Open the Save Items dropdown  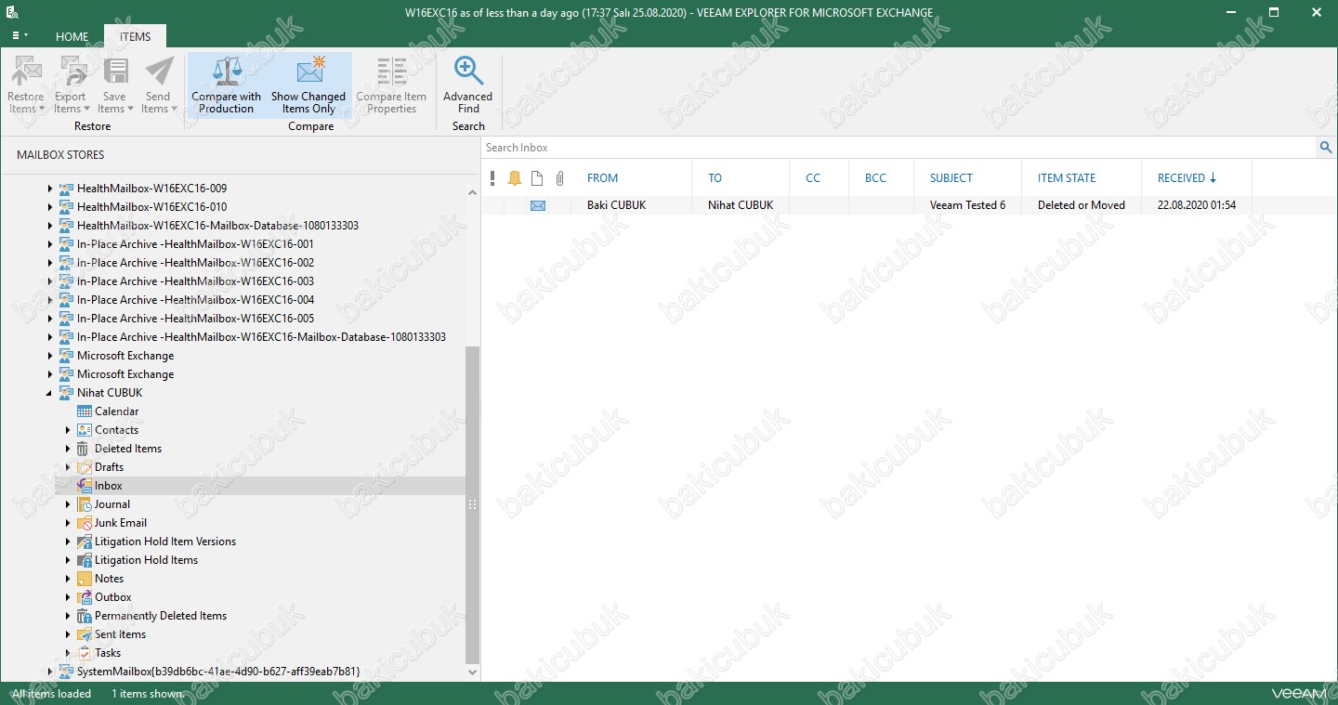(114, 85)
